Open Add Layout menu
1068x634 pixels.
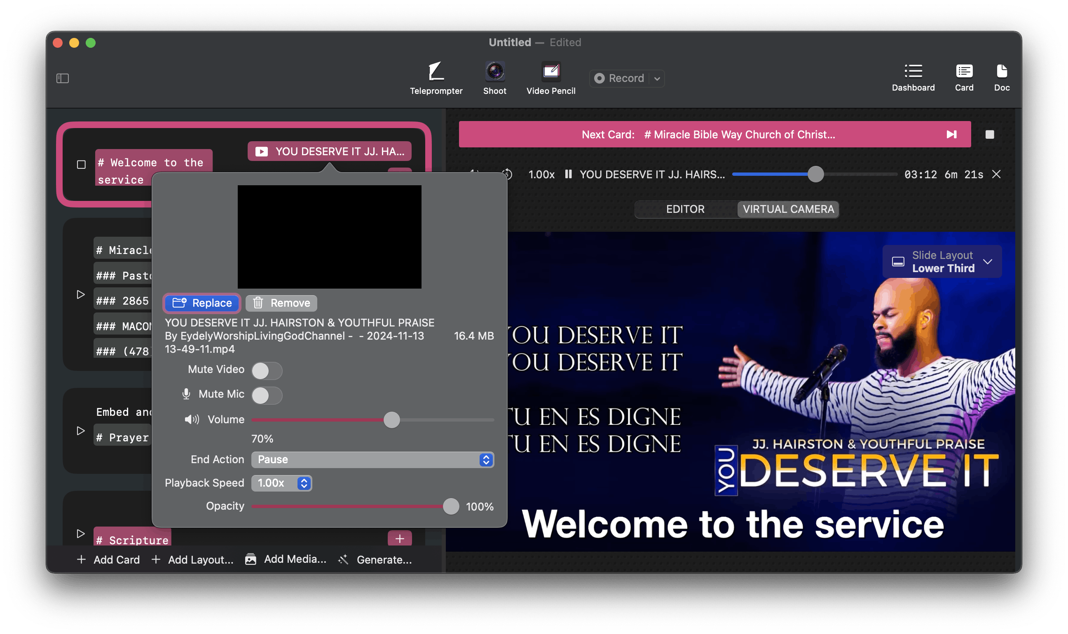point(192,559)
